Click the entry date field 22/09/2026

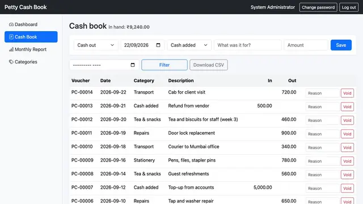click(x=142, y=45)
